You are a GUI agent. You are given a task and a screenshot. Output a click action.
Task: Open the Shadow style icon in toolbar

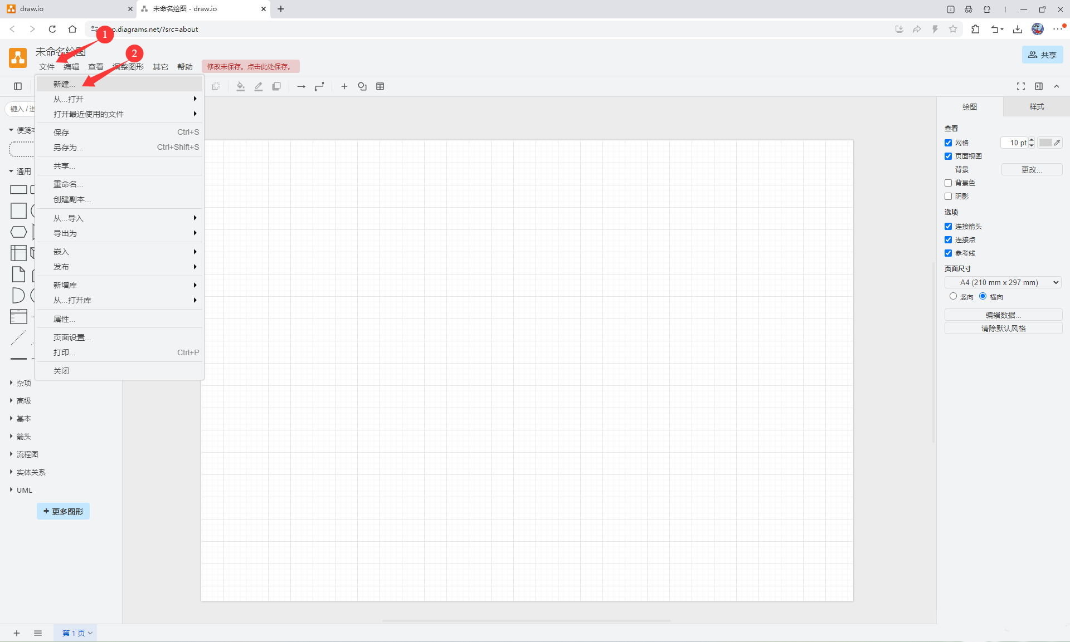coord(276,86)
